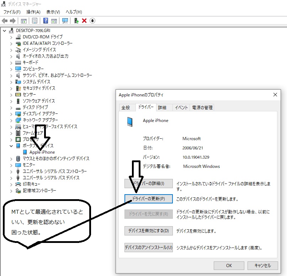Image resolution: width=287 pixels, height=276 pixels.
Task: Select the ネットワーク アダプター icon
Action: 18,120
